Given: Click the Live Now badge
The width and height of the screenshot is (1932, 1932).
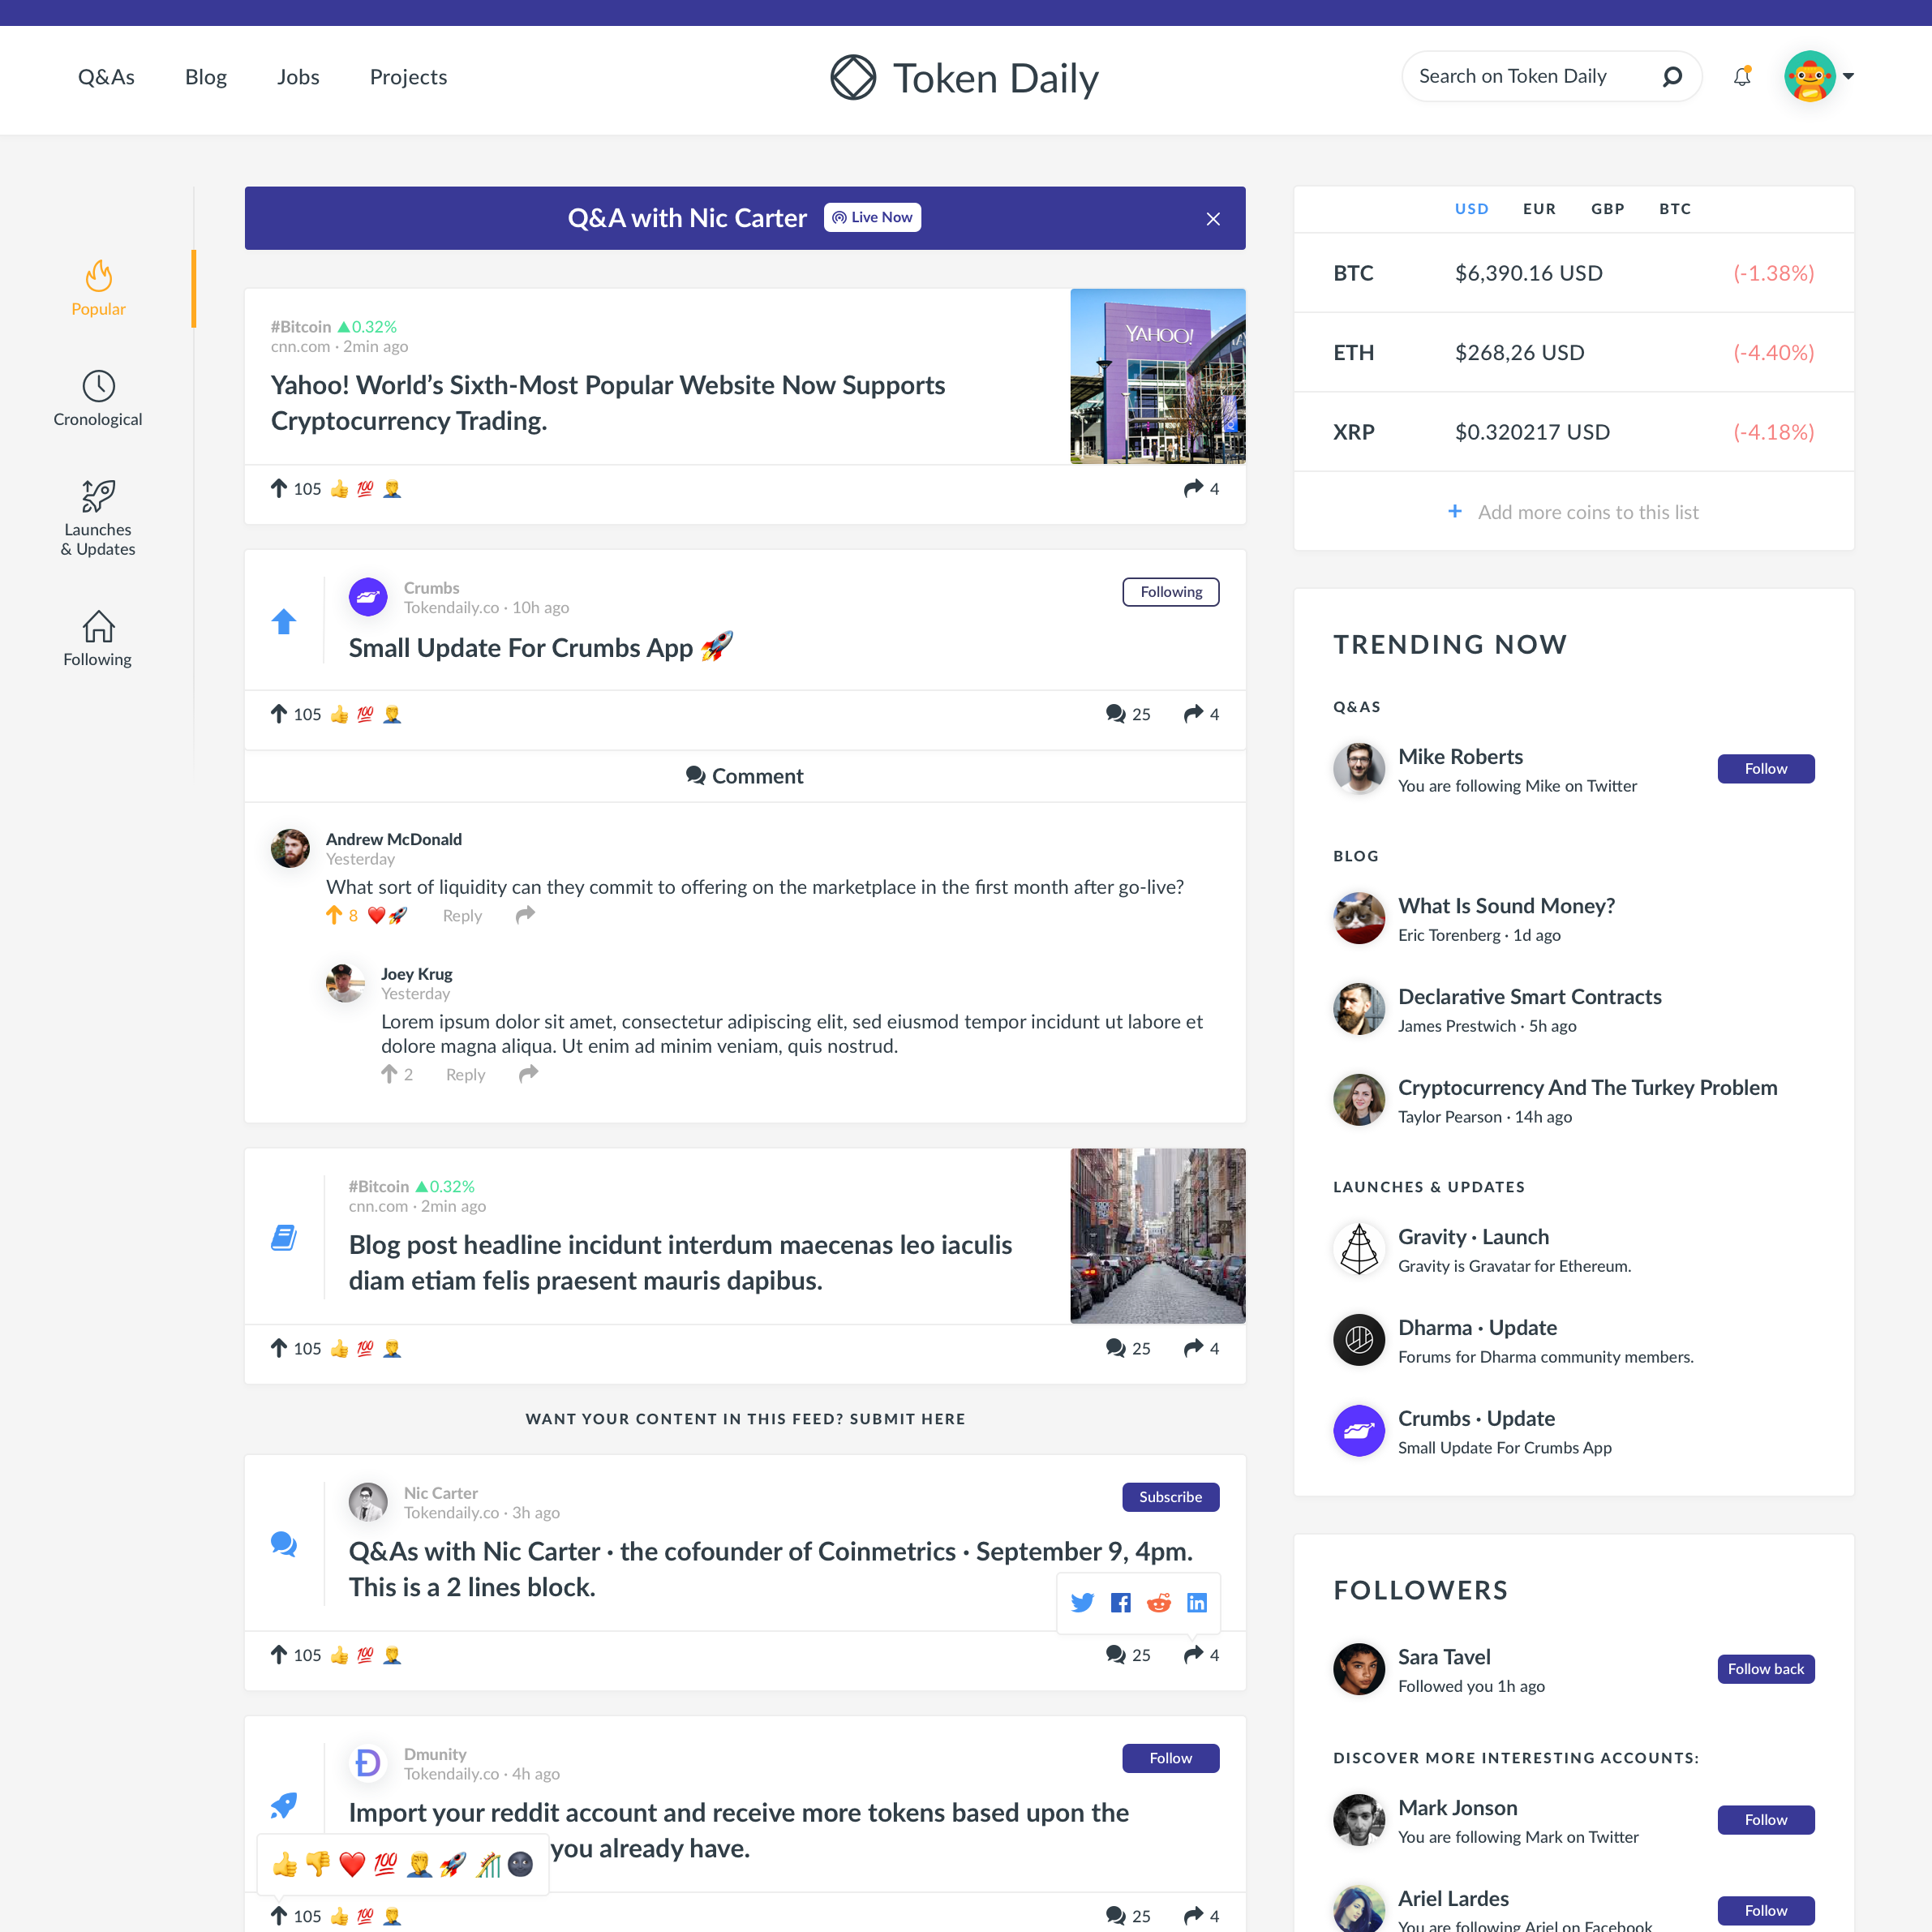Looking at the screenshot, I should click(872, 217).
